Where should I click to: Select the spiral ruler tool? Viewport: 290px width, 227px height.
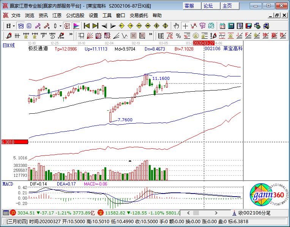pos(52,36)
